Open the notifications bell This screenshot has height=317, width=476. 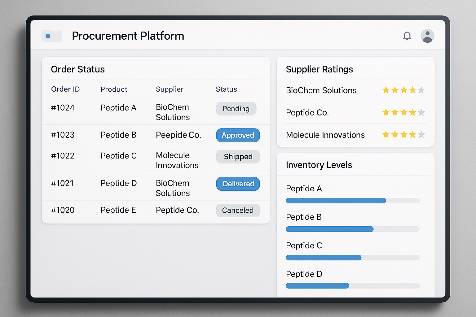(407, 36)
